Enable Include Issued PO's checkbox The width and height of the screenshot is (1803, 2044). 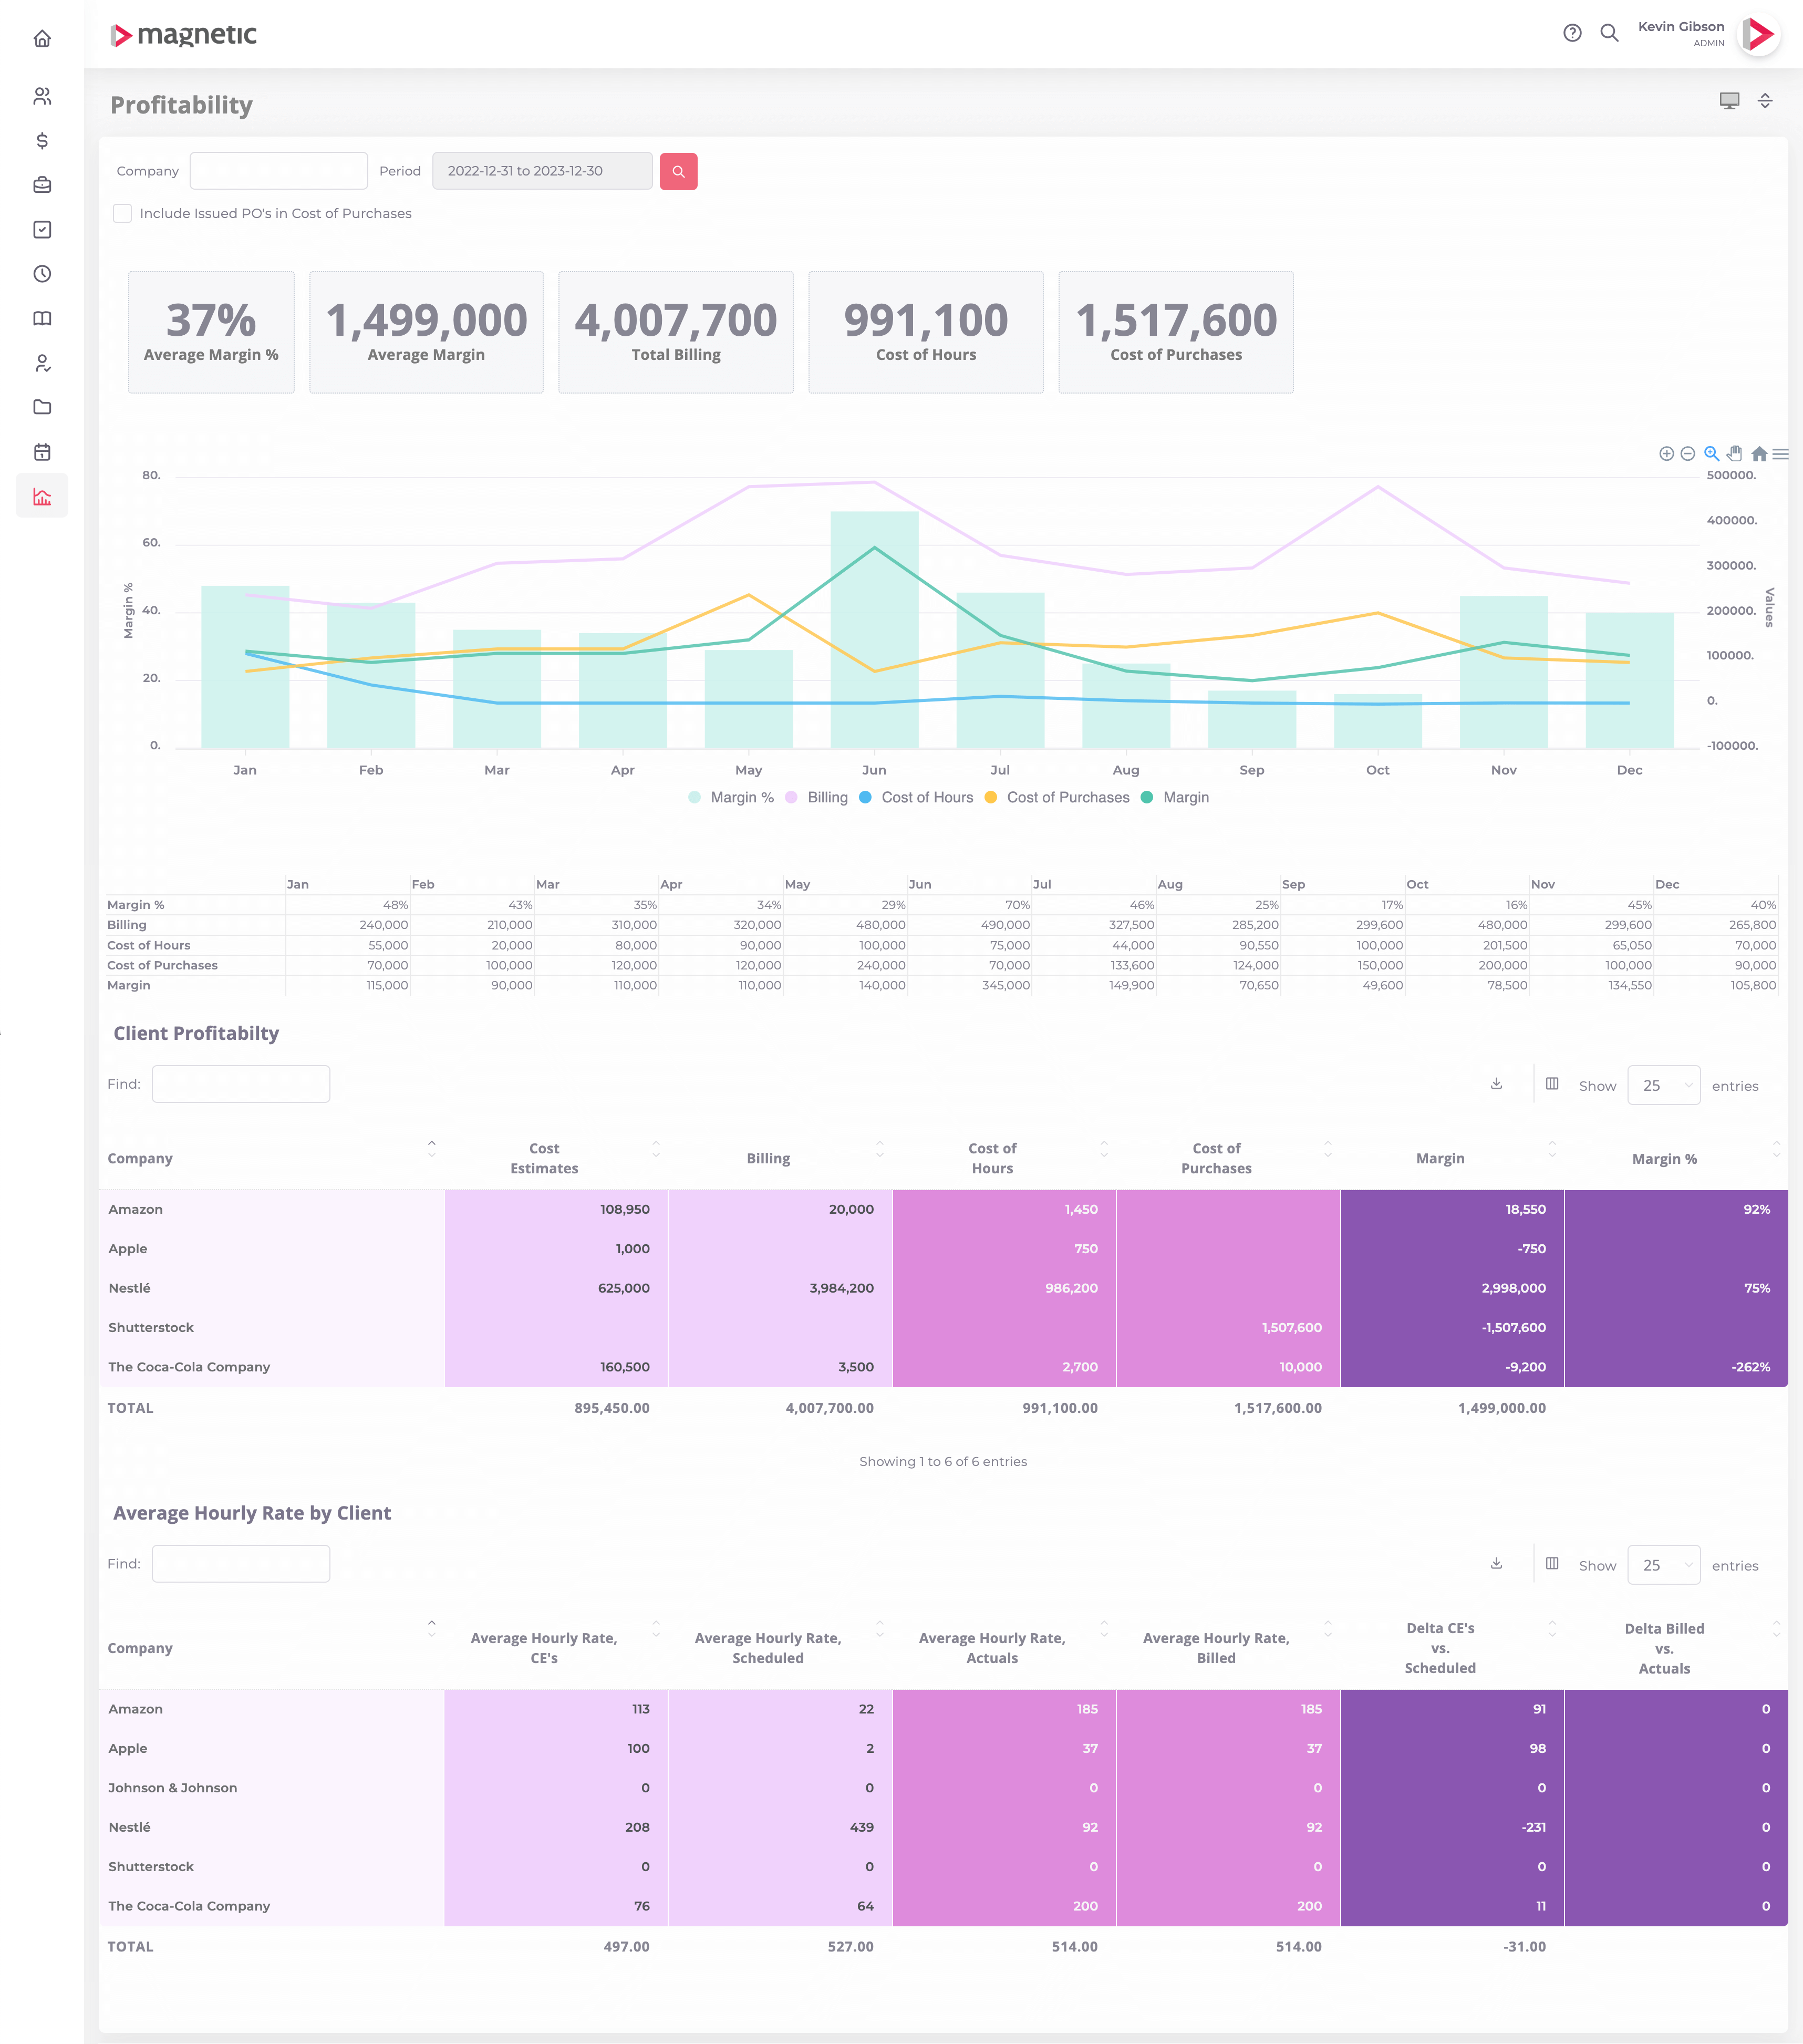coord(123,213)
